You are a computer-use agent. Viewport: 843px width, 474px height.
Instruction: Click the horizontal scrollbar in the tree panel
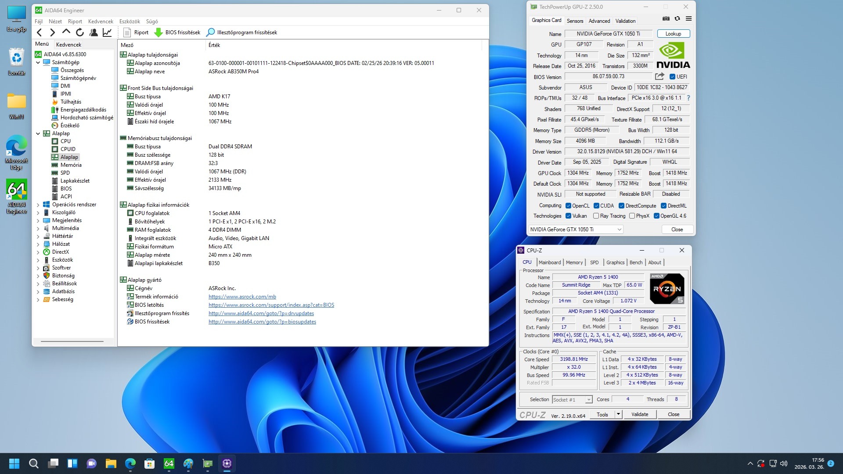coord(72,341)
